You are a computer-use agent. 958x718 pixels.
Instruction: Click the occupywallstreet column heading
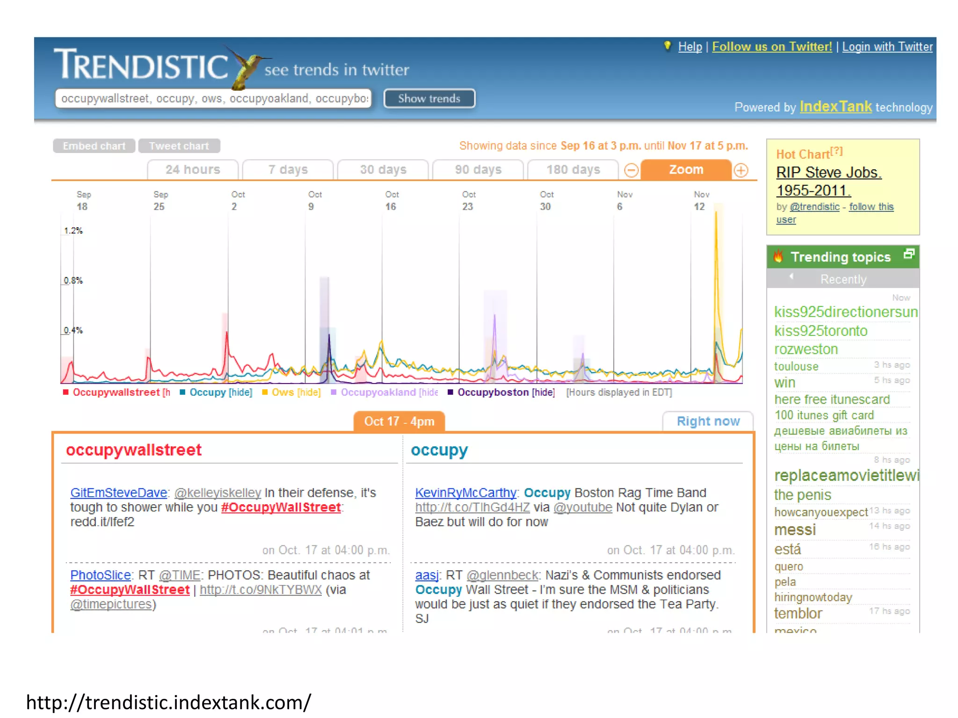coord(134,450)
